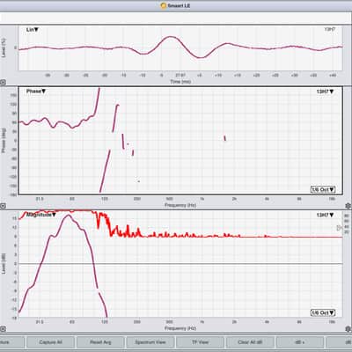Change 1/6 Oct smoothing in magnitude plot
352x352 pixels.
pyautogui.click(x=323, y=313)
